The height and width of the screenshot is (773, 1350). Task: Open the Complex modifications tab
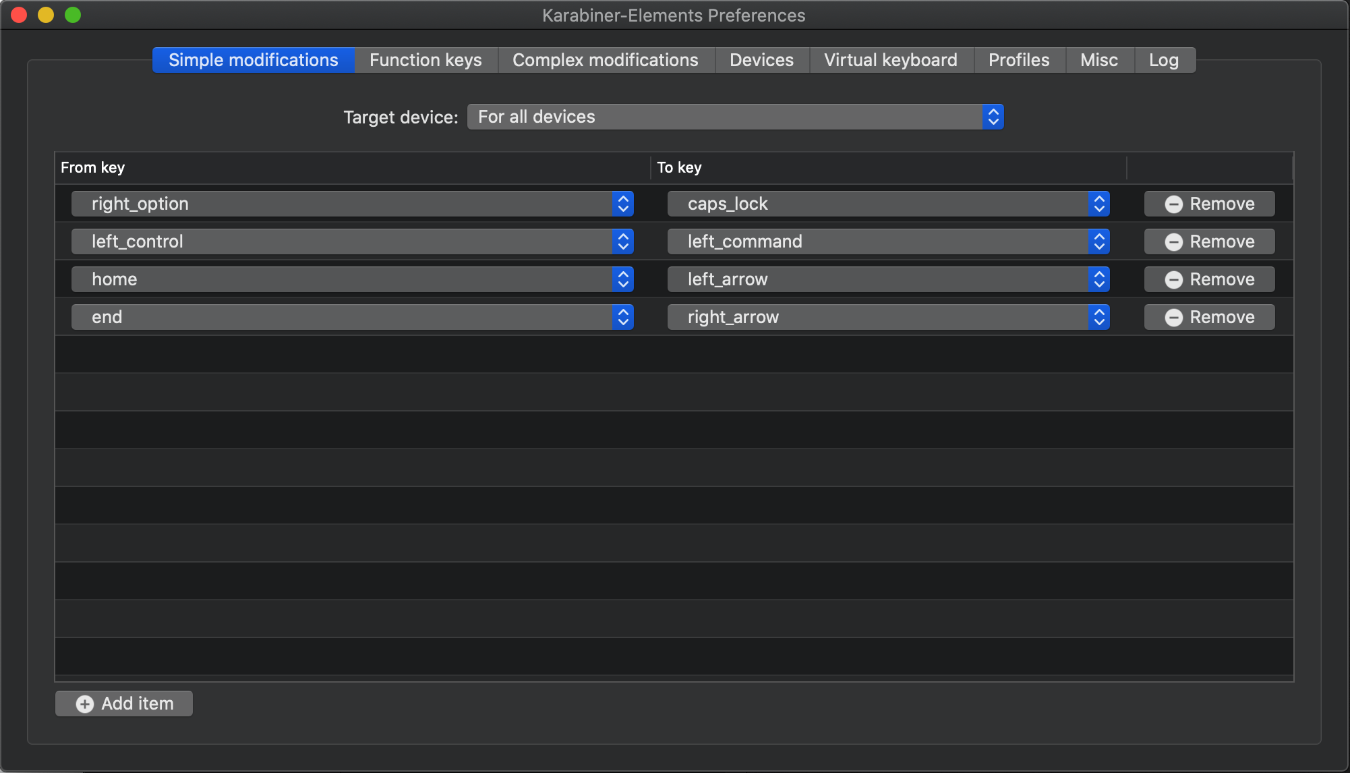pyautogui.click(x=606, y=60)
